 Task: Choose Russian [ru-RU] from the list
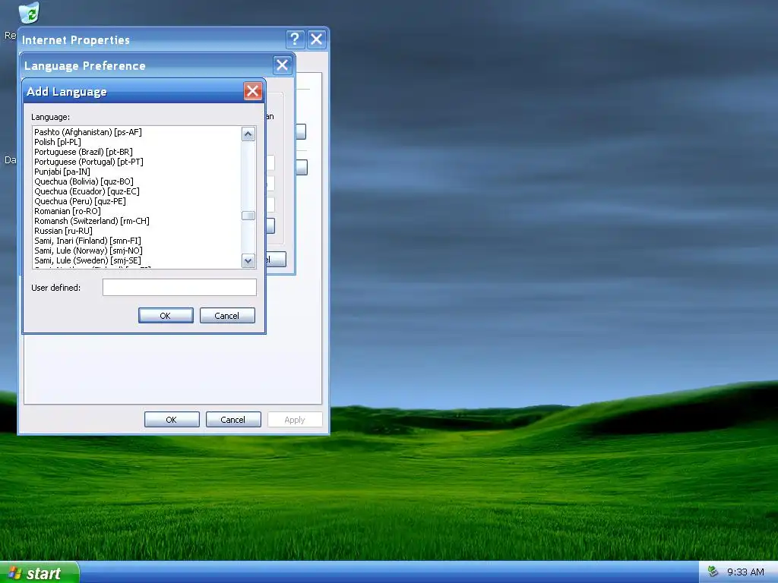coord(63,231)
